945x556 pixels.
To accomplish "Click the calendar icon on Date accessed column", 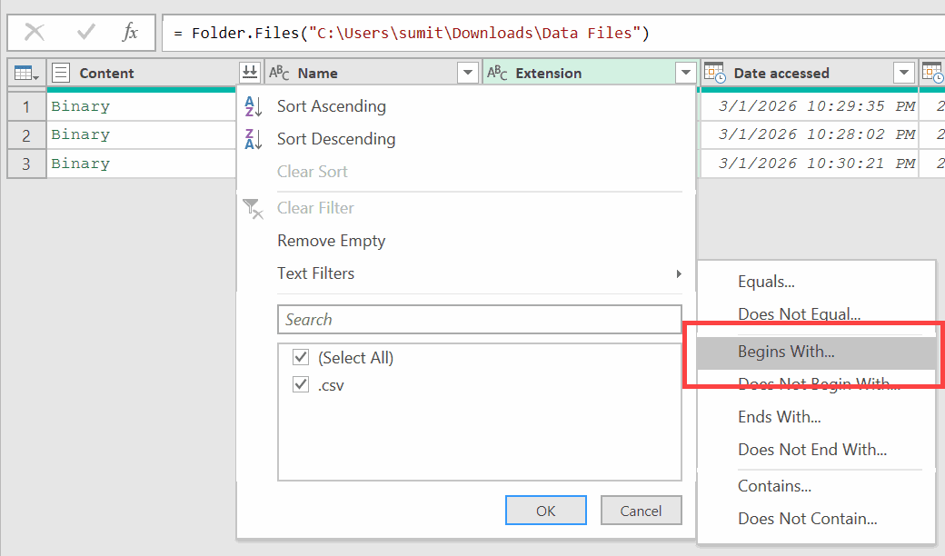I will [x=715, y=73].
